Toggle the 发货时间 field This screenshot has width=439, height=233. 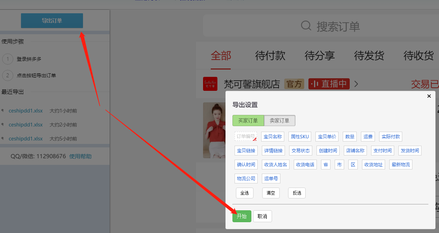pyautogui.click(x=410, y=151)
